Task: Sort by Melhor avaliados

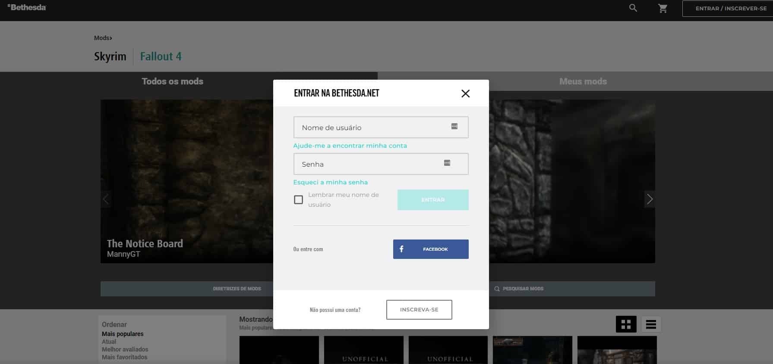Action: pos(125,349)
